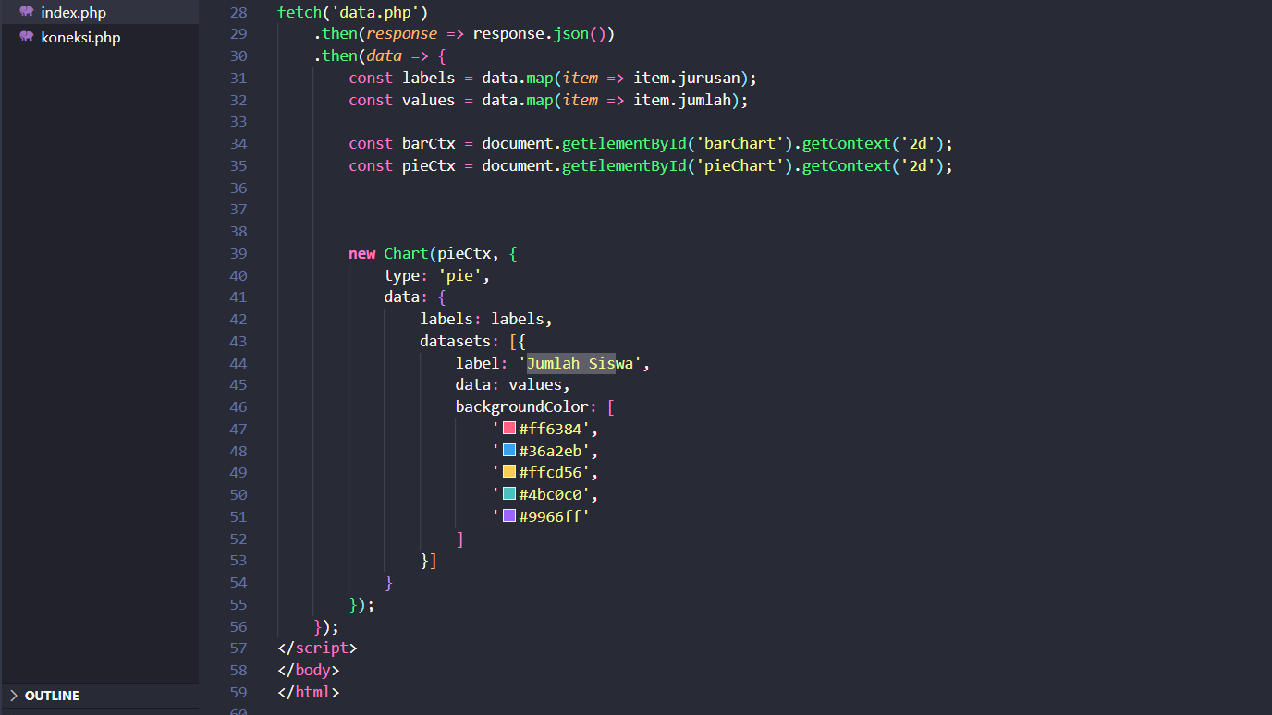This screenshot has height=715, width=1272.
Task: Open index.php in the file explorer
Action: pos(73,13)
